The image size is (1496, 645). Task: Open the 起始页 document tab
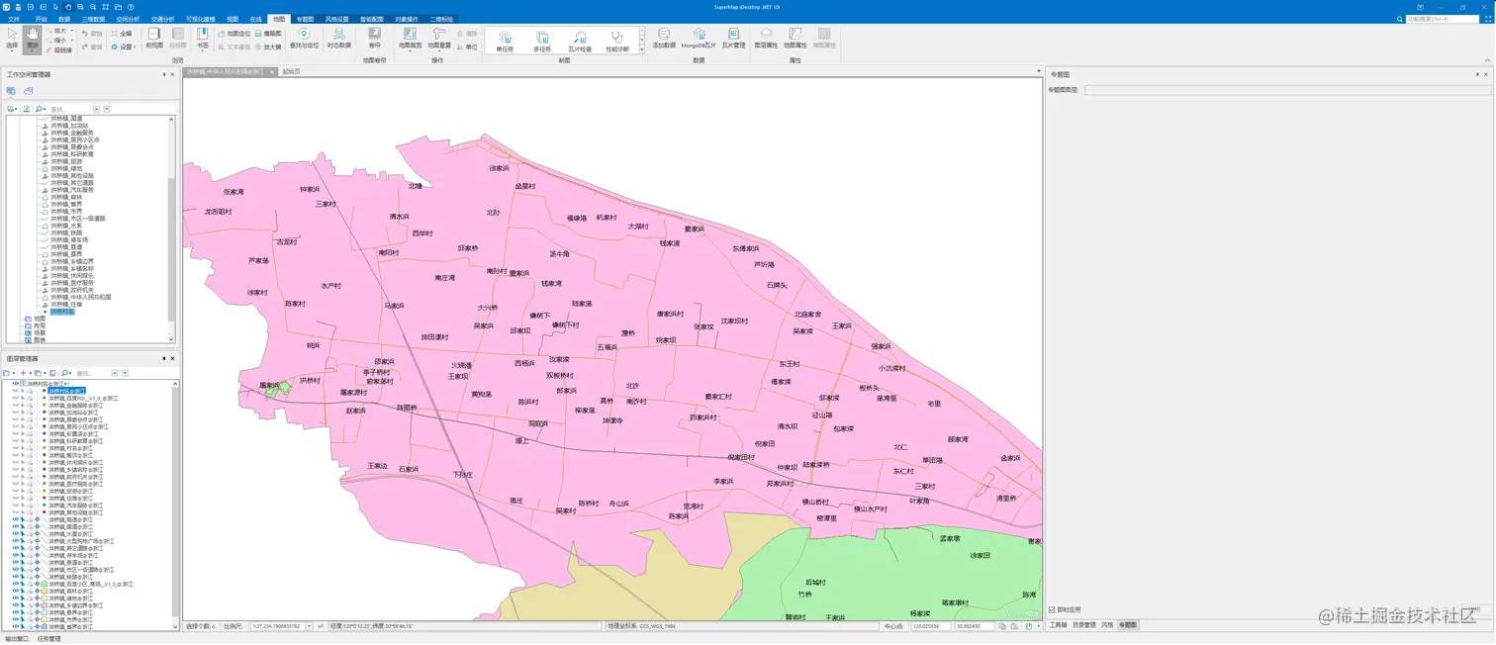click(x=291, y=71)
